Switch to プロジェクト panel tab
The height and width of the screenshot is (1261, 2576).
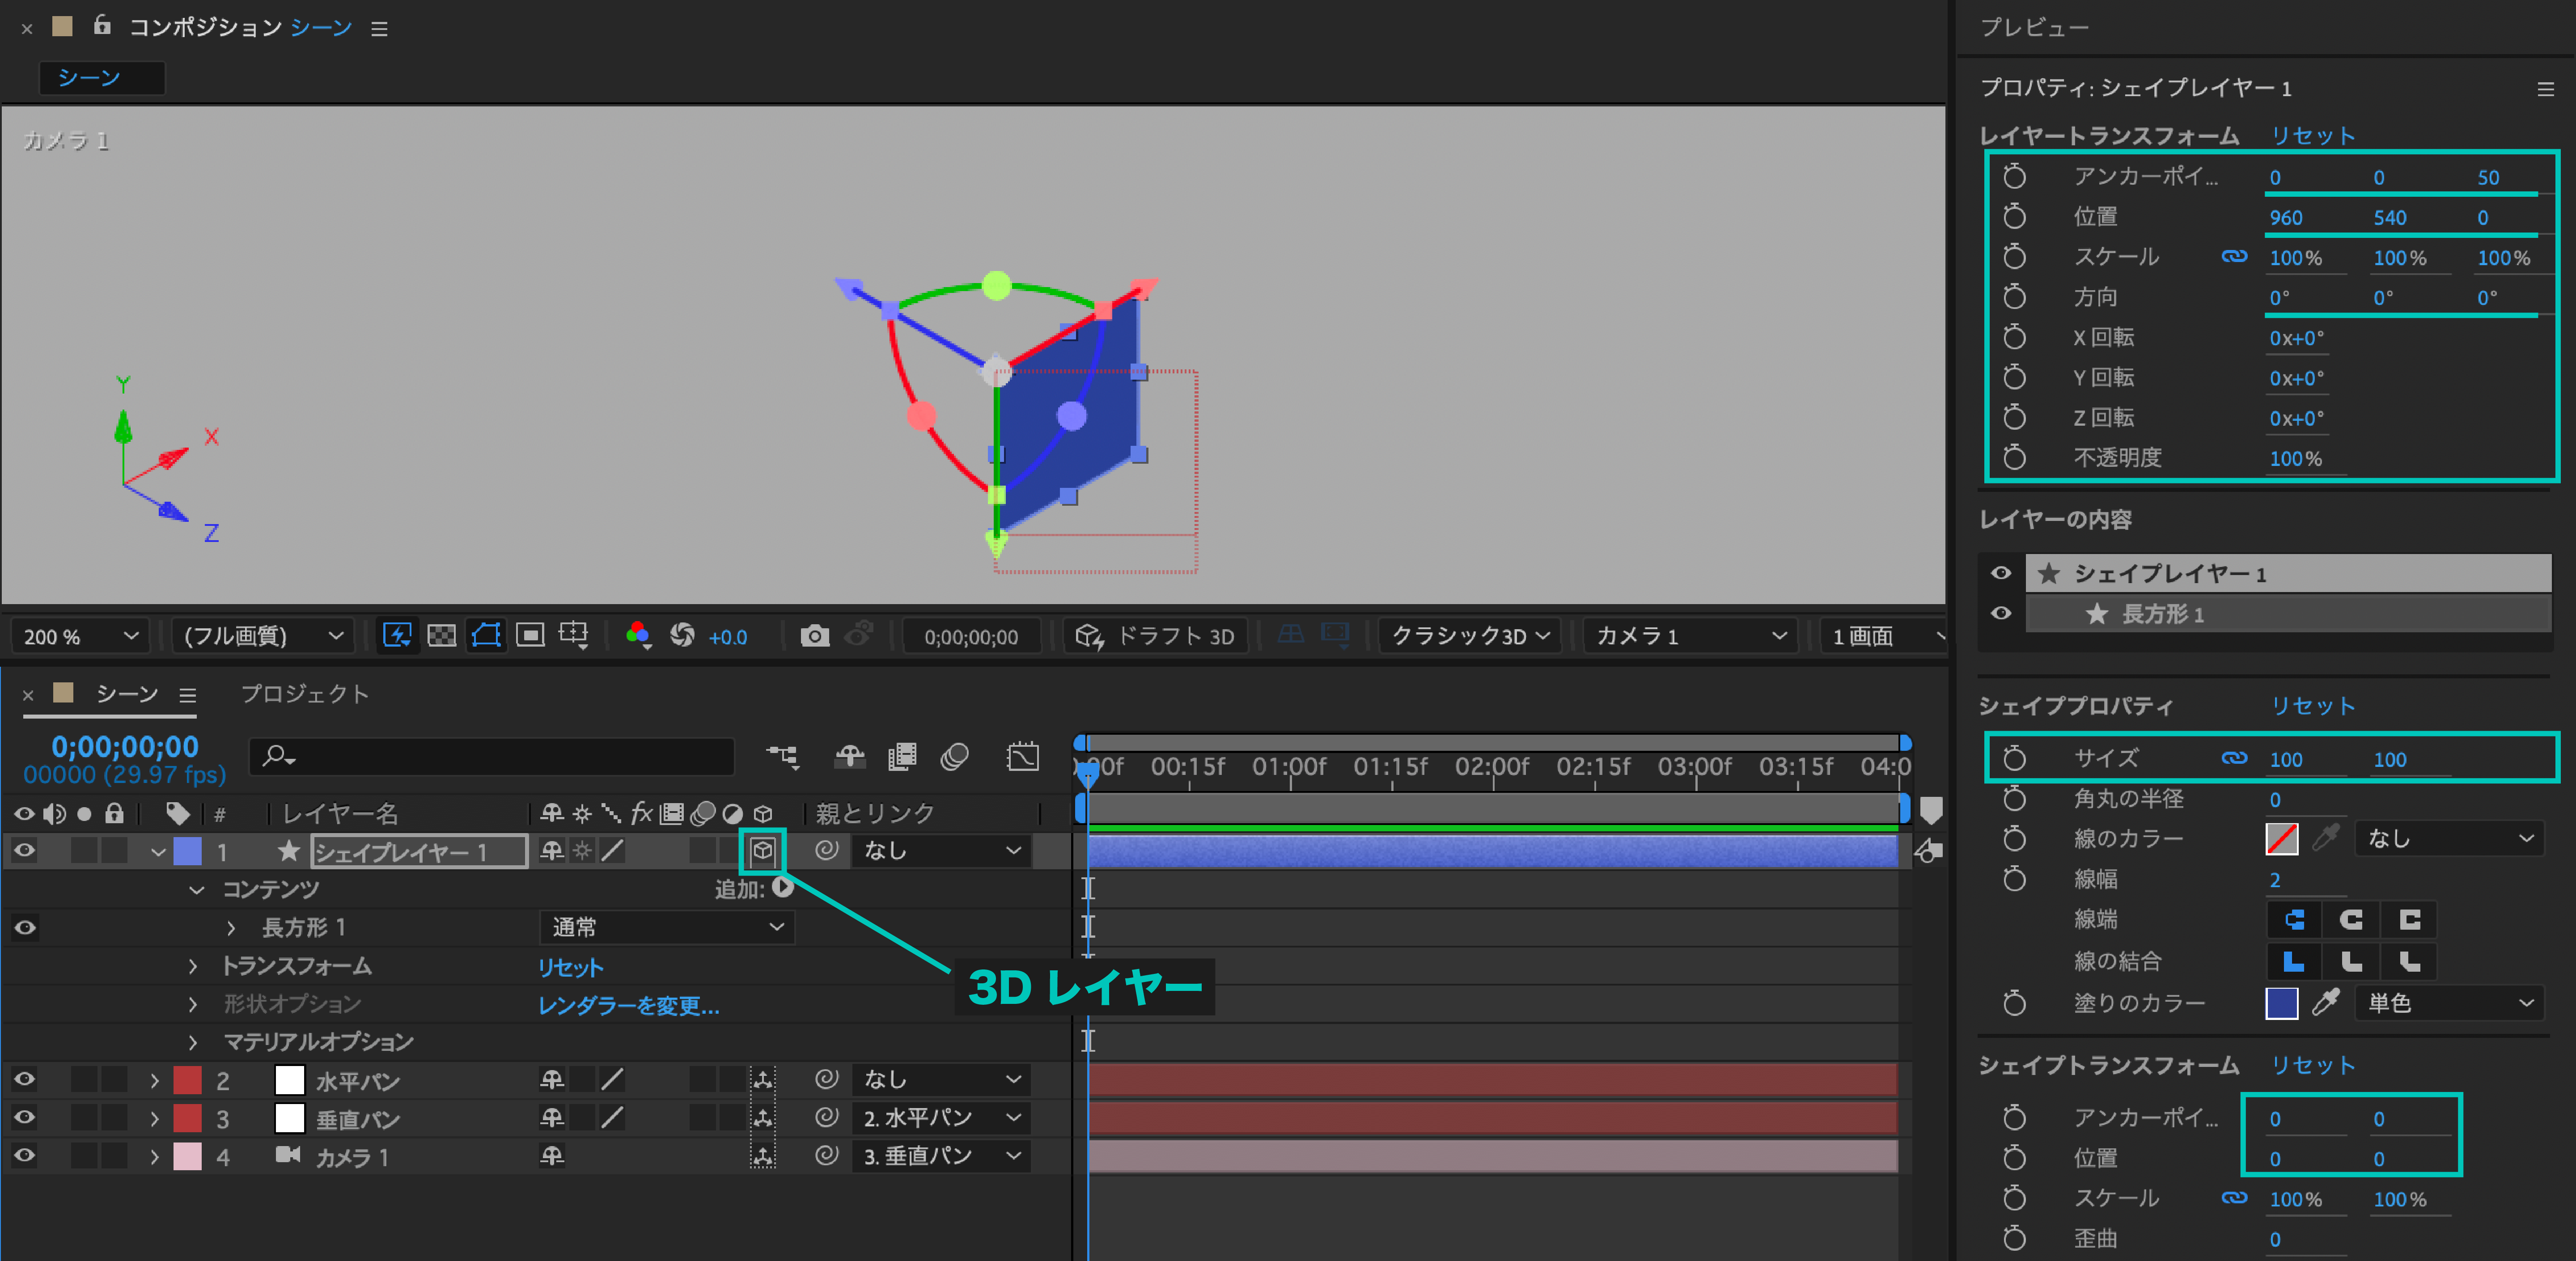click(305, 694)
